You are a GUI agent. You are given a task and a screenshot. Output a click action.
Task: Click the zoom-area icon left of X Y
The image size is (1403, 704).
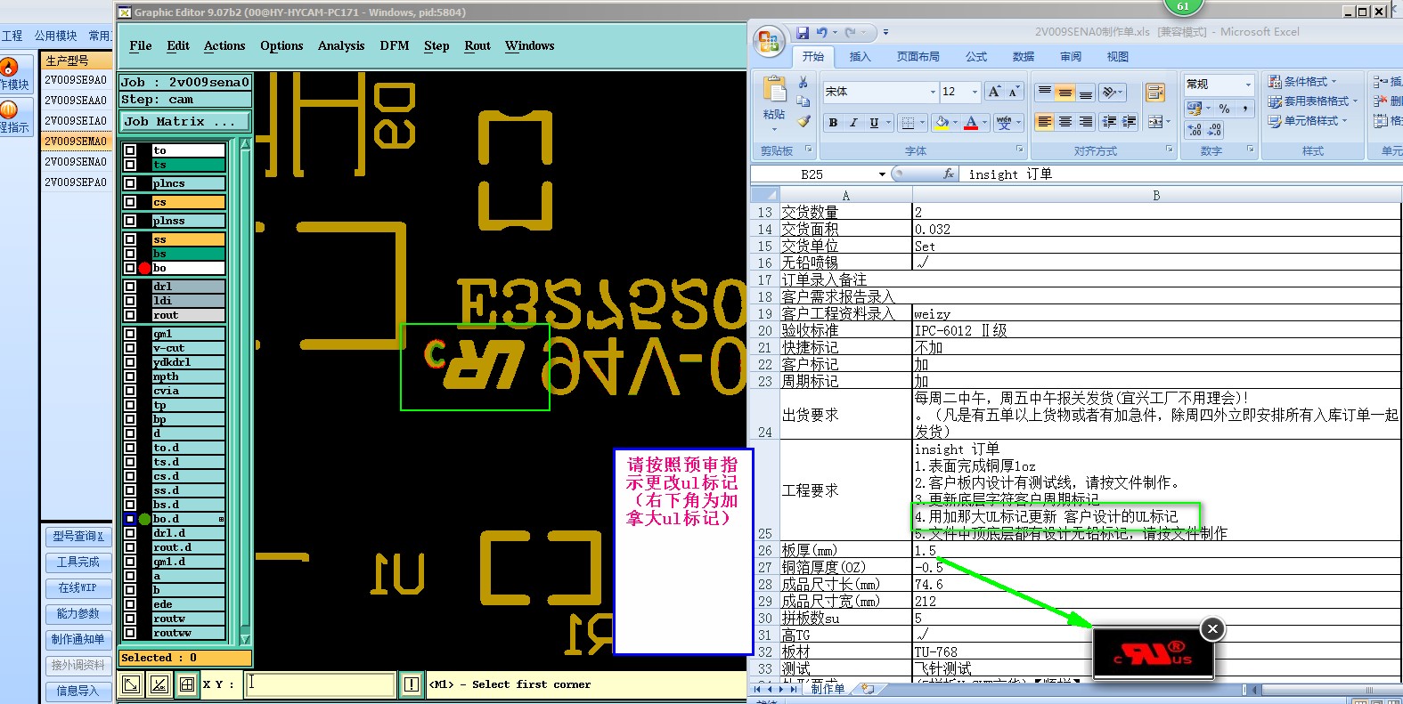pos(131,684)
